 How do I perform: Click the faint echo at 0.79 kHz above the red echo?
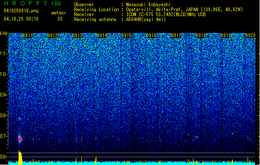click(x=19, y=118)
